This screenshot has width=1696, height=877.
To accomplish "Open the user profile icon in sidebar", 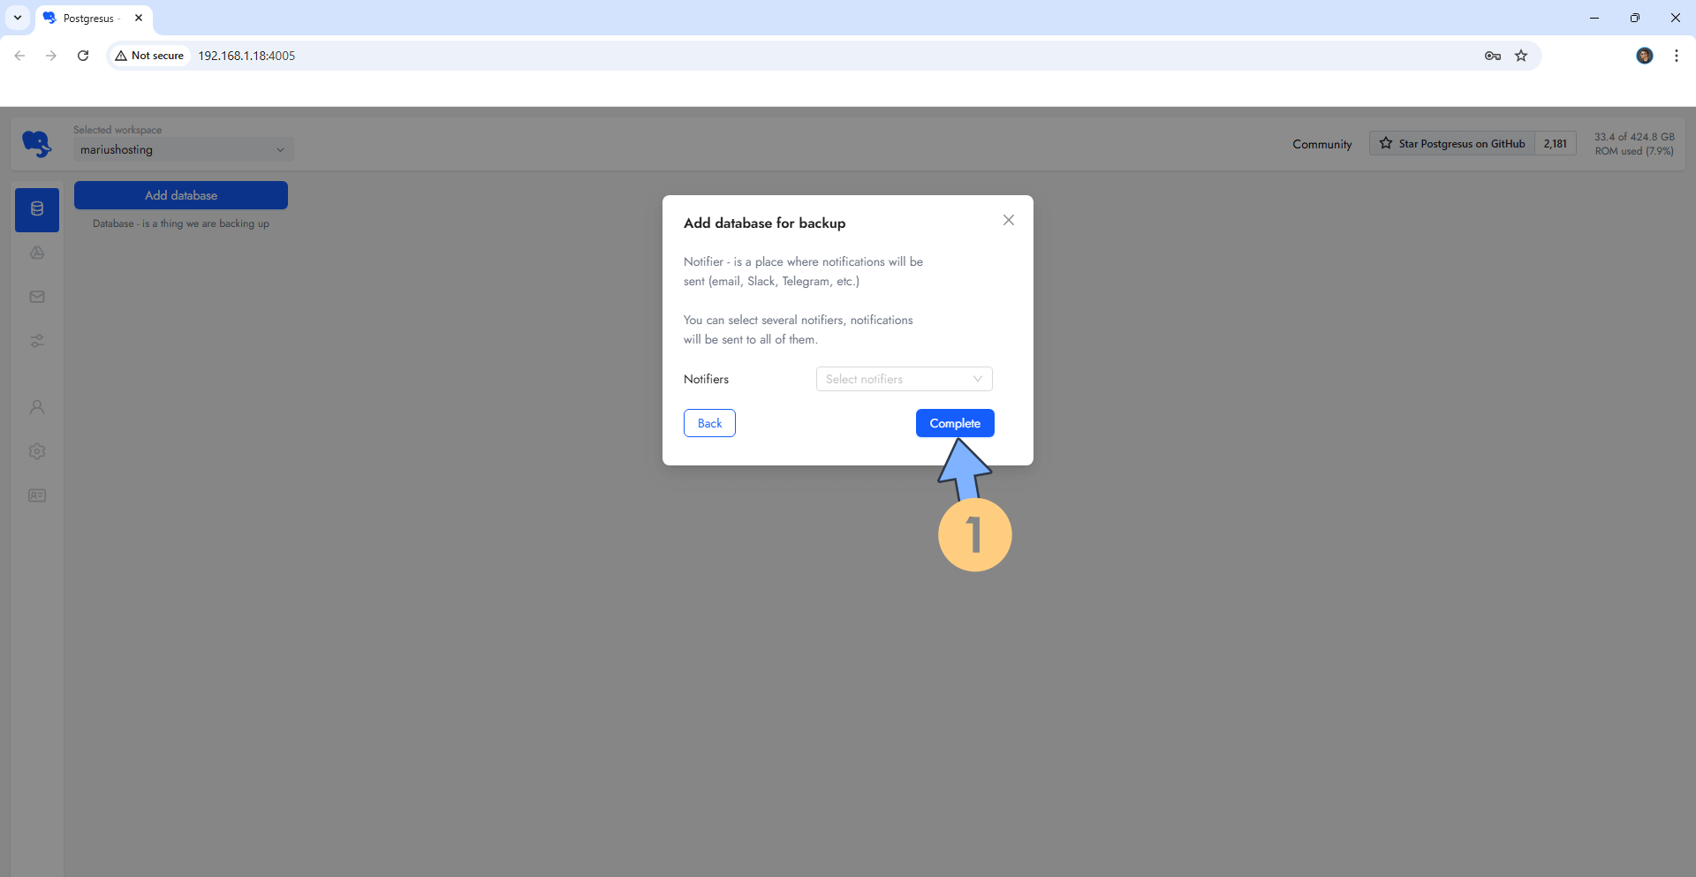I will click(37, 407).
